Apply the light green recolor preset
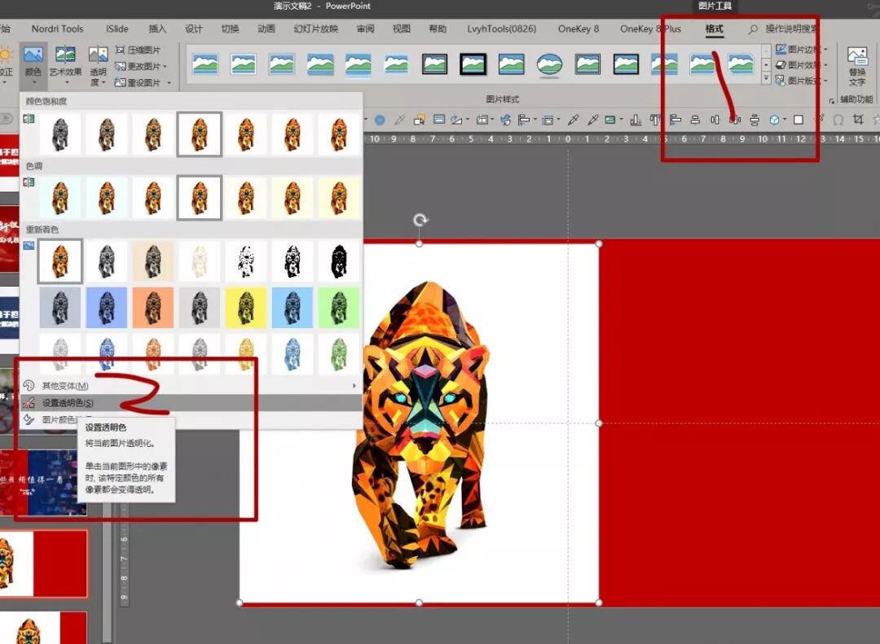 tap(338, 354)
